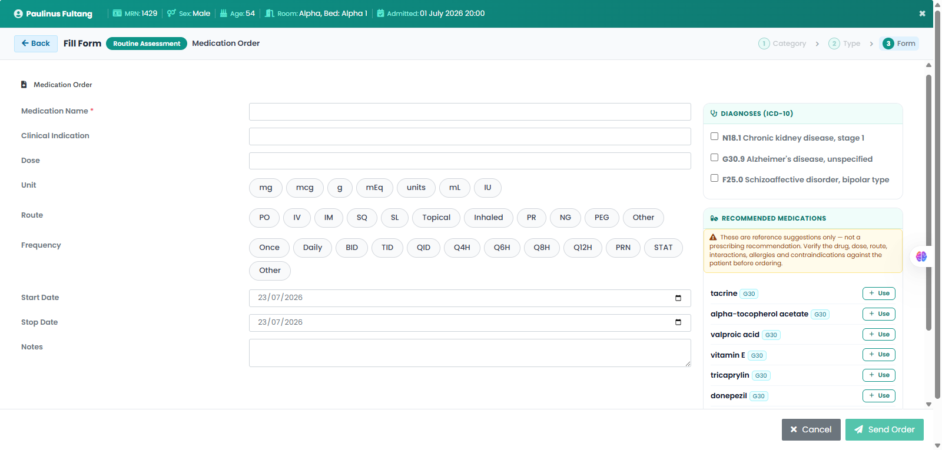Image resolution: width=942 pixels, height=450 pixels.
Task: Click the Medication Order section document icon
Action: [x=24, y=85]
